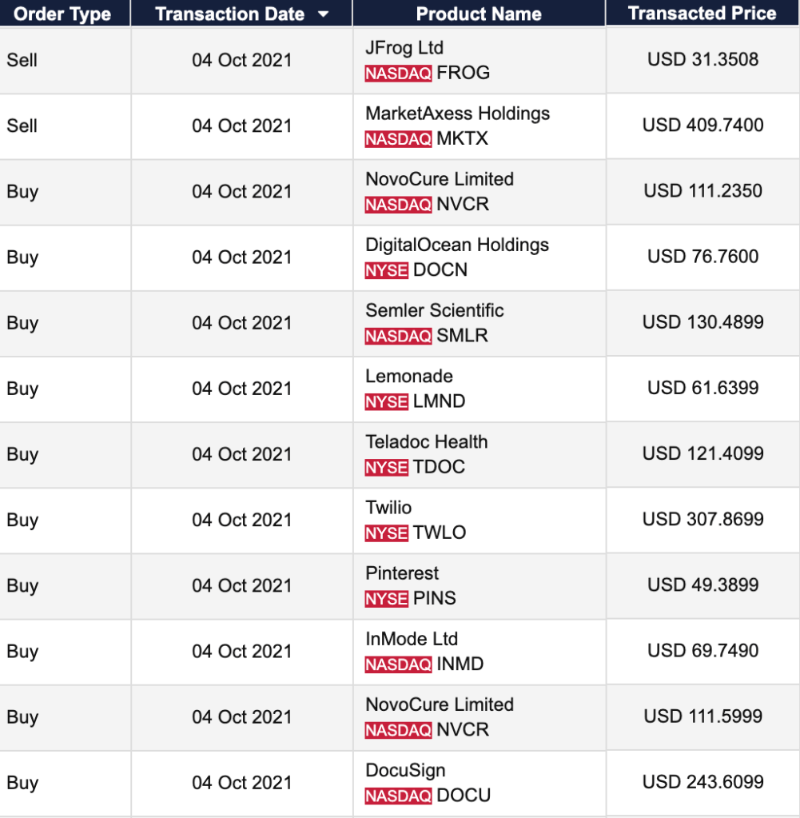Open the MarketAxess Holdings product name

(457, 114)
